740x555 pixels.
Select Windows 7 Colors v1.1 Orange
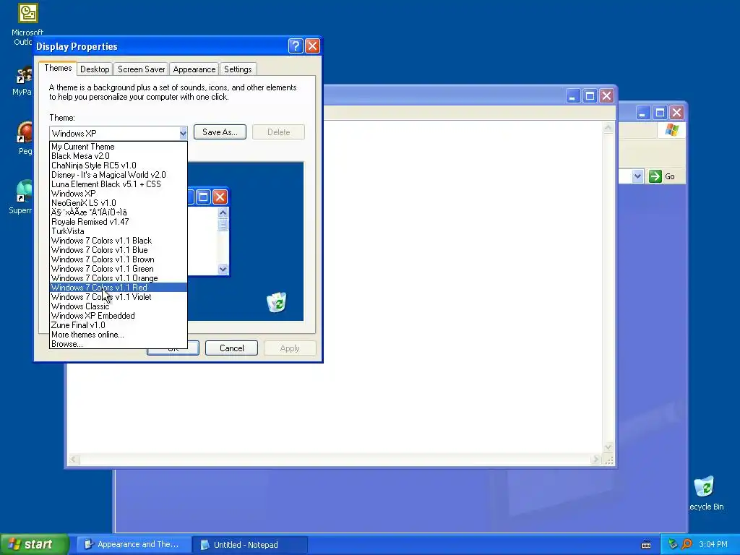(x=119, y=278)
